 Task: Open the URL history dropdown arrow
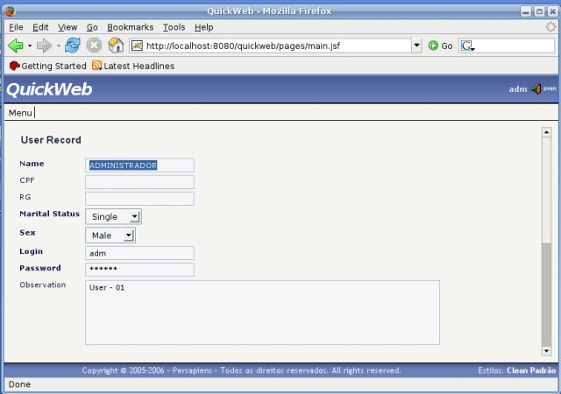[x=416, y=46]
